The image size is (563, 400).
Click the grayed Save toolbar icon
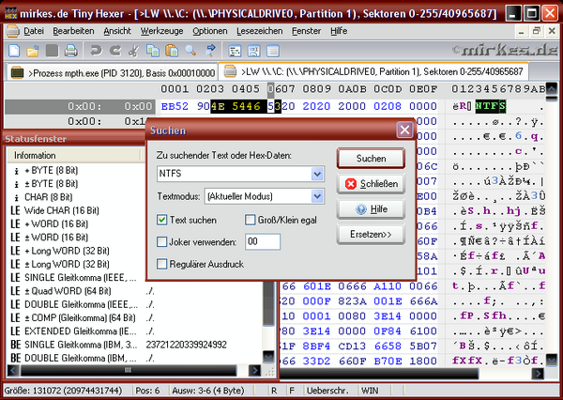tap(52, 51)
